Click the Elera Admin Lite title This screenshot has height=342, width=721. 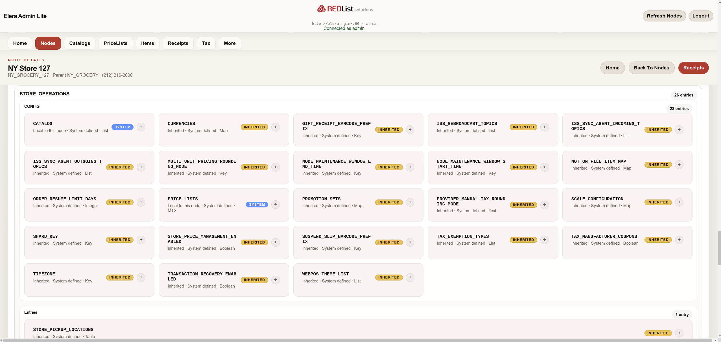tap(25, 16)
